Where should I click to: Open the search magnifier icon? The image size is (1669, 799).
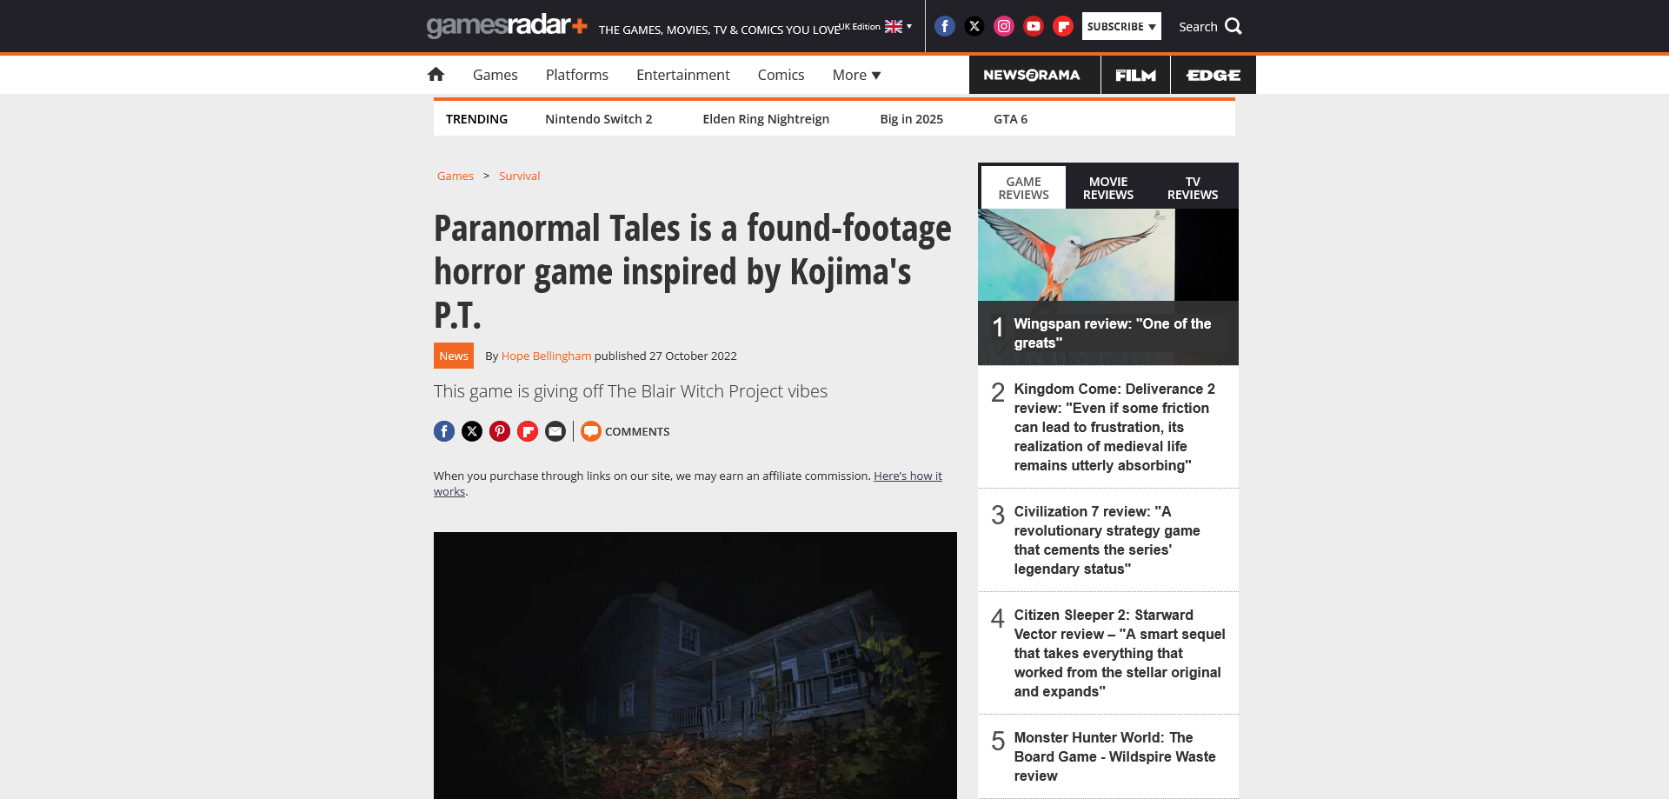point(1233,26)
